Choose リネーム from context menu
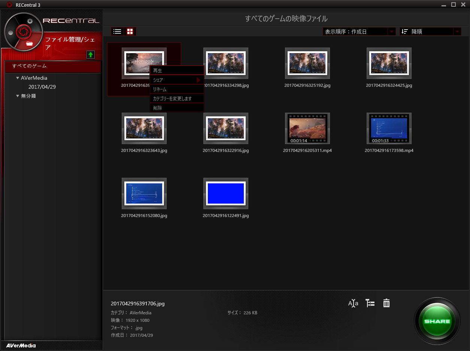The height and width of the screenshot is (351, 470). coord(177,89)
